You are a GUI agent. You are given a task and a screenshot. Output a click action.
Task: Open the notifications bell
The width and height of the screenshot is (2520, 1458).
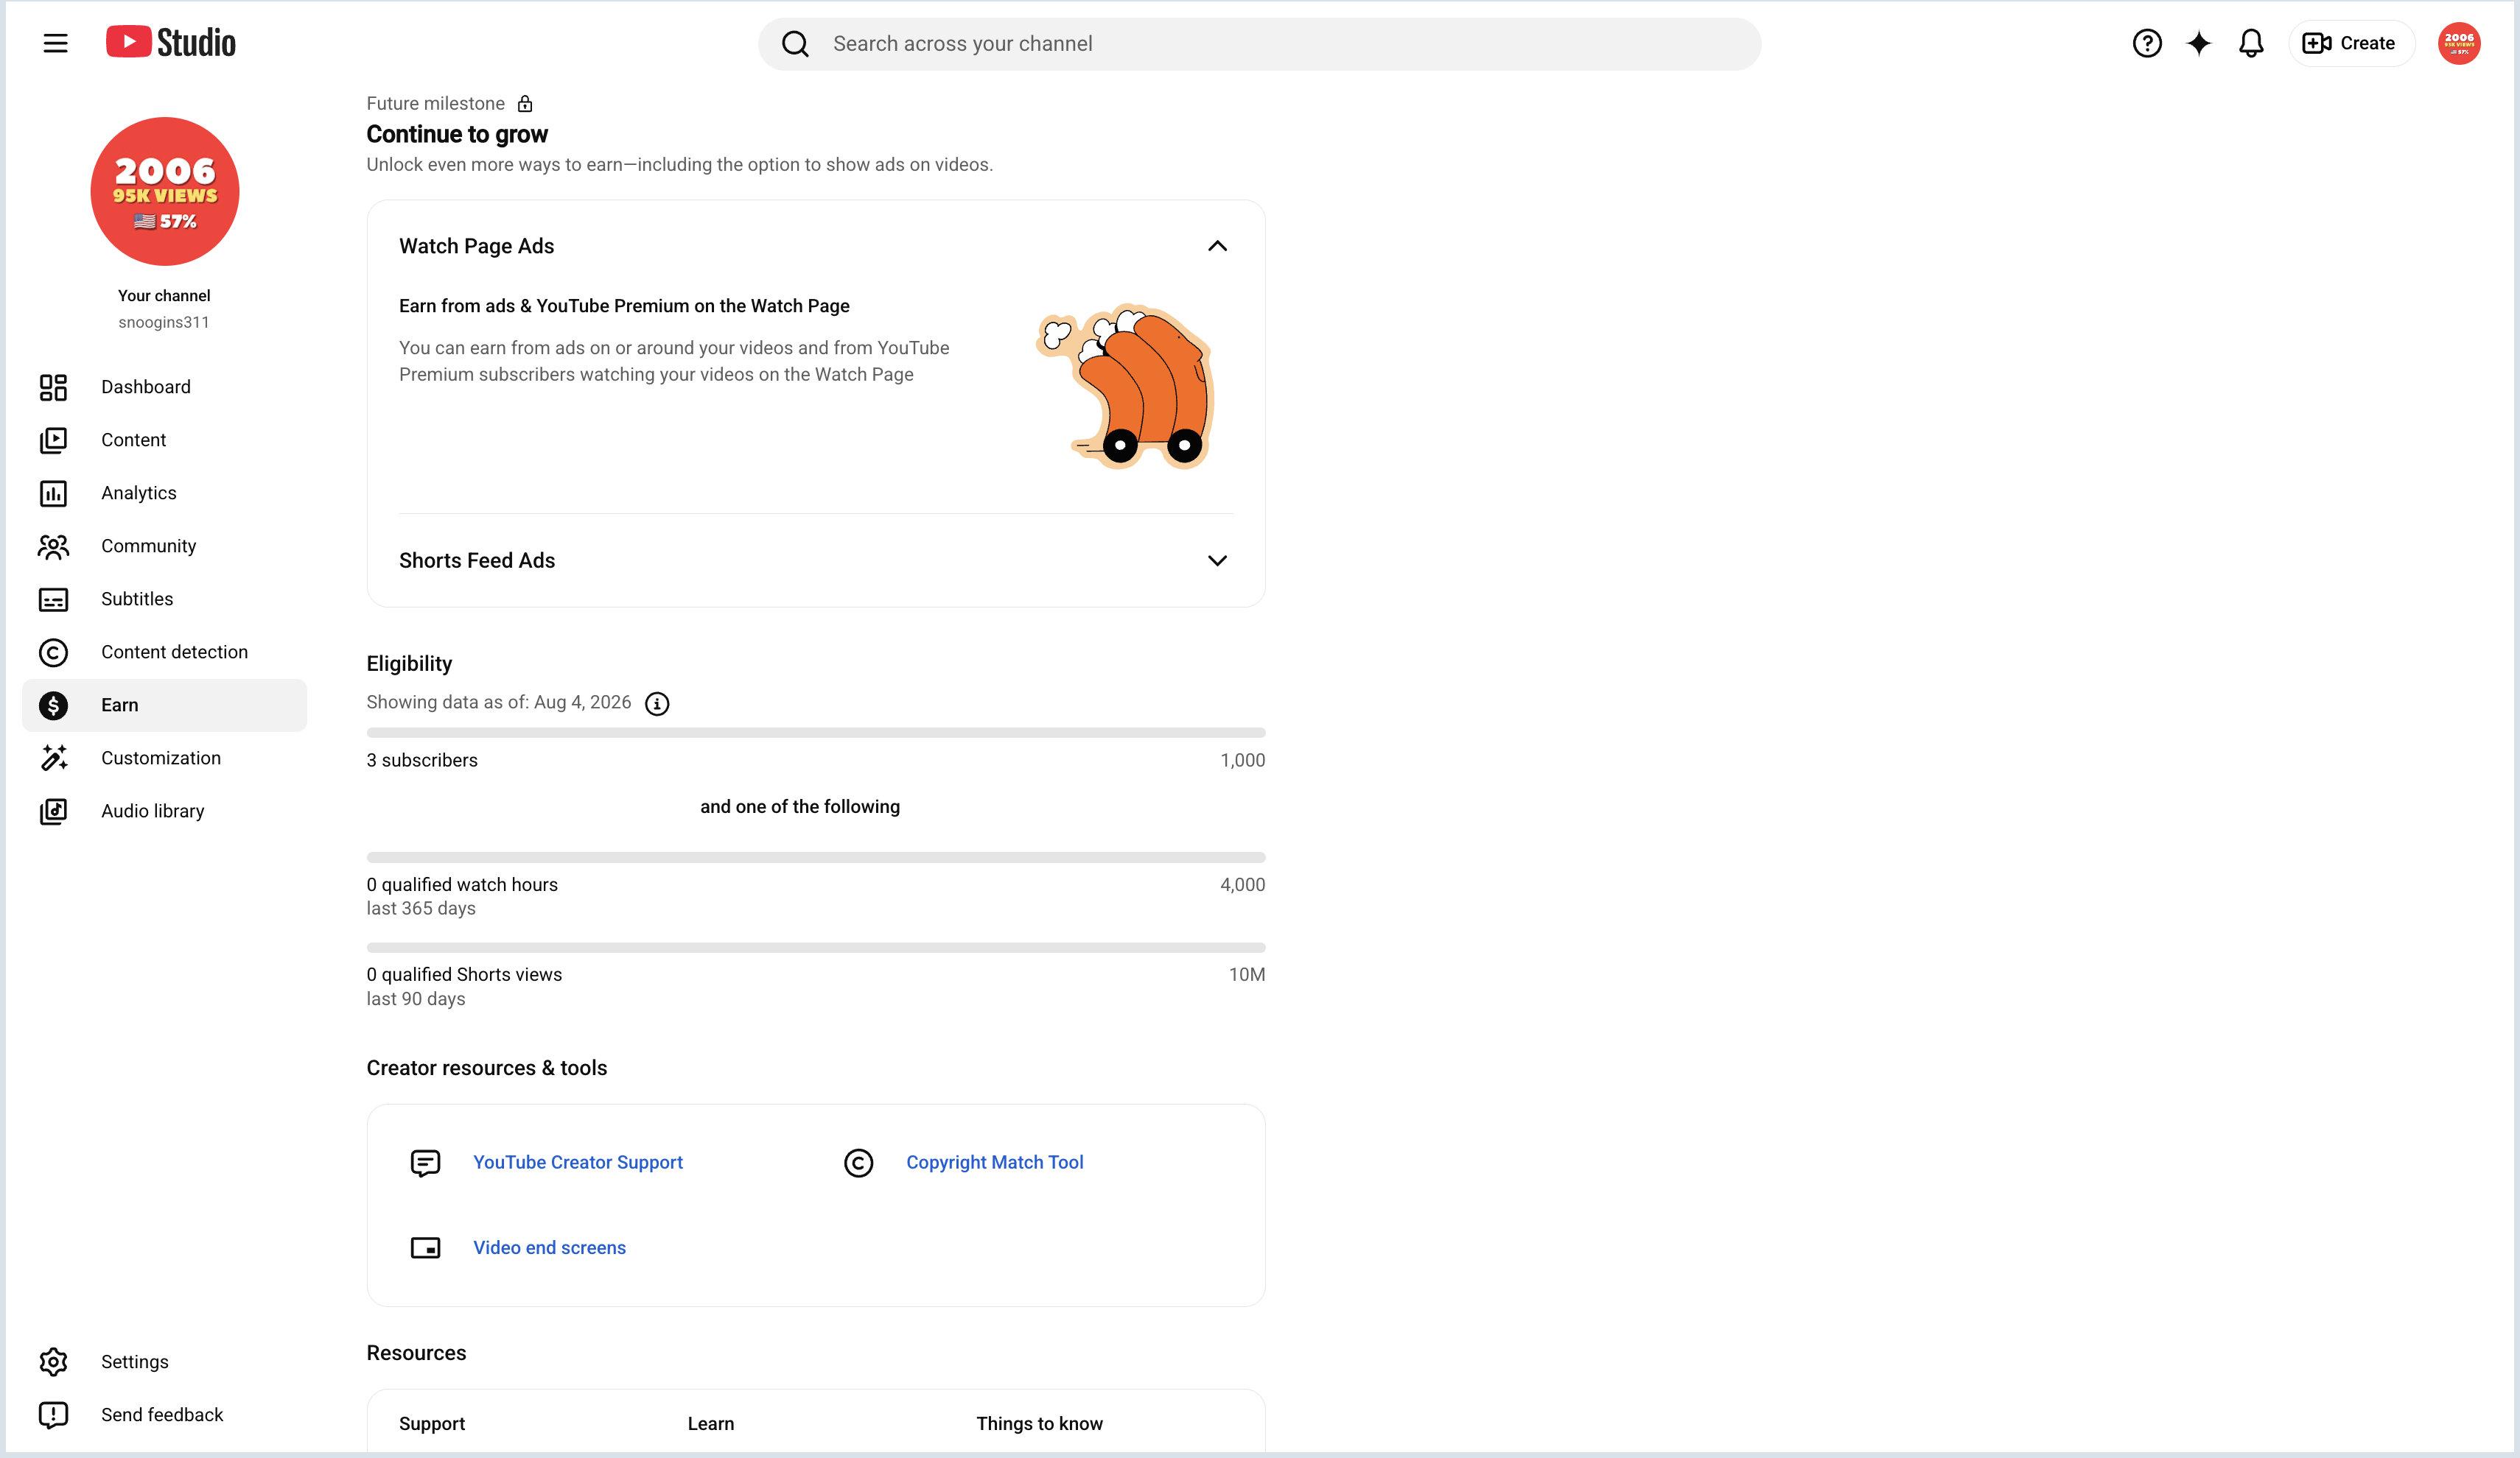pos(2251,43)
